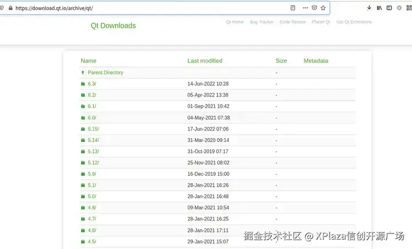This screenshot has height=249, width=412.
Task: Click folder icon next to 5.0/
Action: pos(83,196)
